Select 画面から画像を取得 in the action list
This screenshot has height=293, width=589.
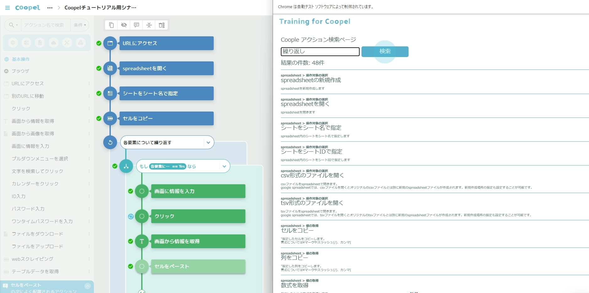pyautogui.click(x=33, y=134)
